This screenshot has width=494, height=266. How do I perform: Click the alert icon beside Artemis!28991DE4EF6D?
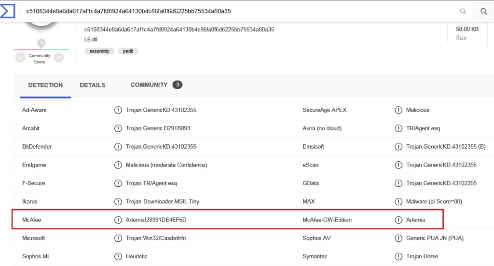pos(118,220)
